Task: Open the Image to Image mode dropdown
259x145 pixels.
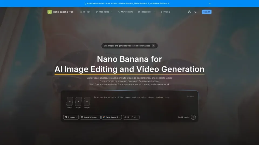Action: (x=90, y=117)
